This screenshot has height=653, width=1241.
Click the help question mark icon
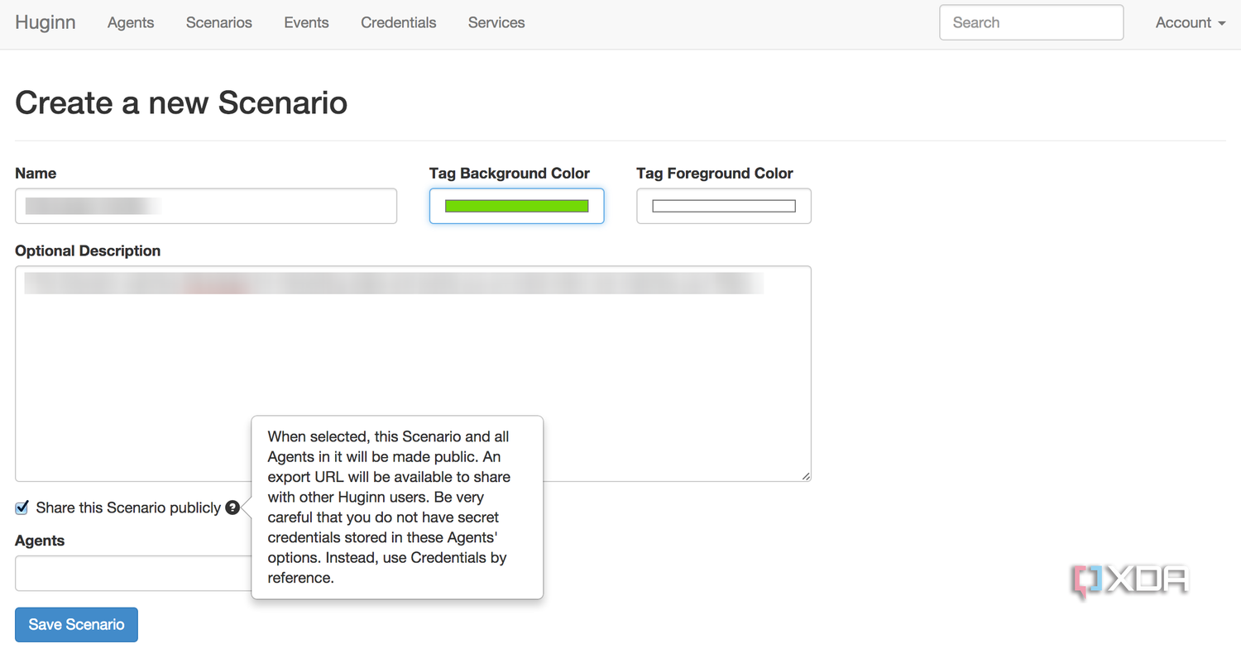(232, 508)
